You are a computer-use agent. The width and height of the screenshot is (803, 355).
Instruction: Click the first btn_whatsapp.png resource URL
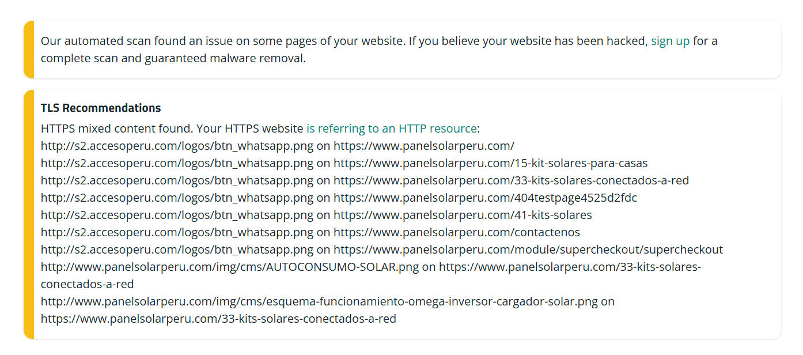[x=177, y=145]
